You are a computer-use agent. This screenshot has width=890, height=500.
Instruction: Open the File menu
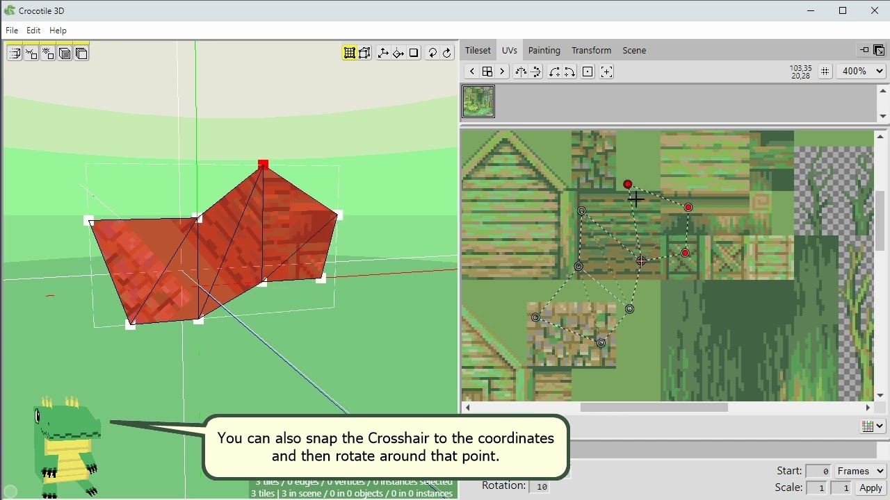(x=12, y=31)
